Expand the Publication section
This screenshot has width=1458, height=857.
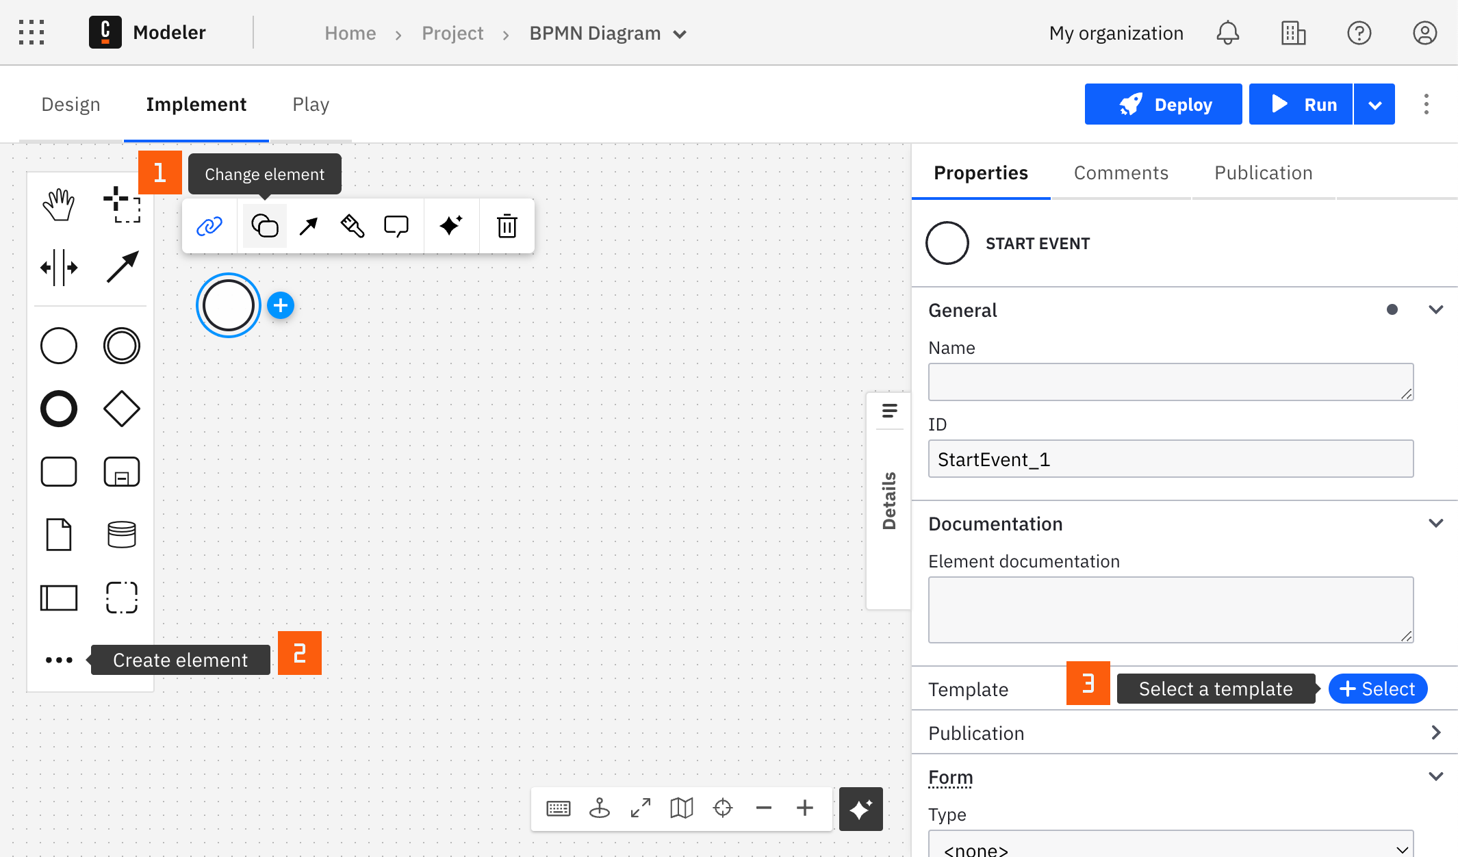click(x=1187, y=732)
